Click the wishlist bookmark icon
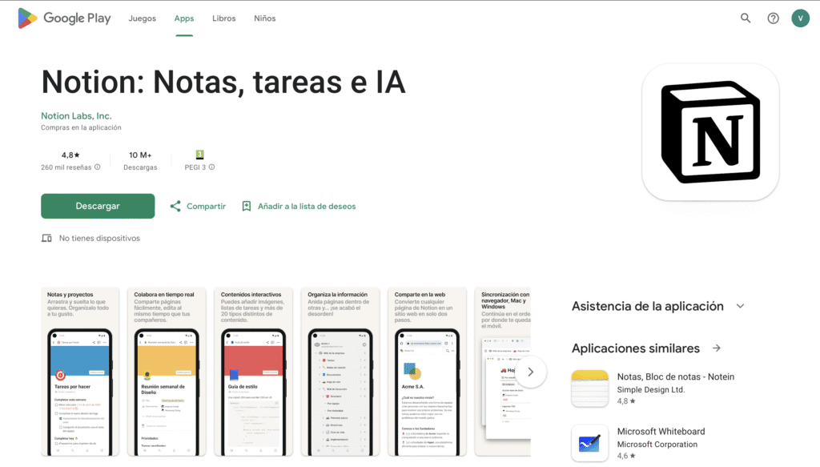Image resolution: width=820 pixels, height=467 pixels. click(247, 206)
